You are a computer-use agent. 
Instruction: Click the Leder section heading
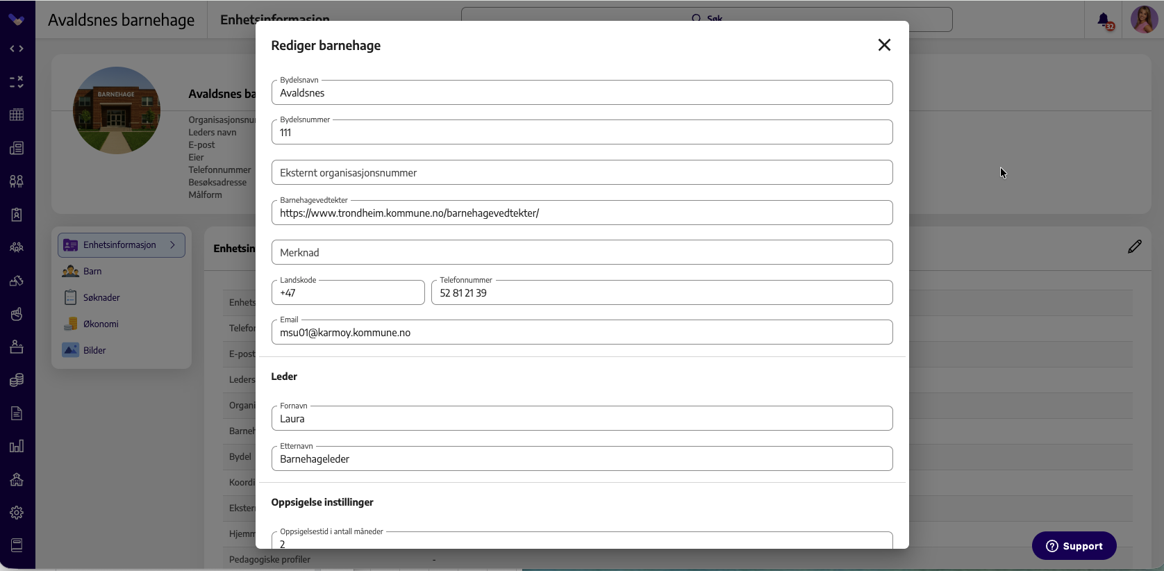click(284, 376)
